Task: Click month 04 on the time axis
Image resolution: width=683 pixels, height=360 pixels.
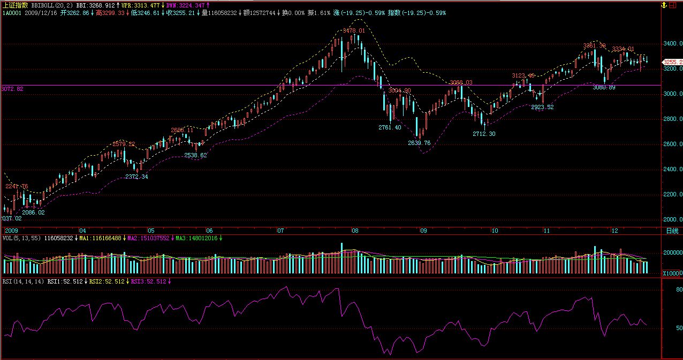Action: pyautogui.click(x=82, y=231)
